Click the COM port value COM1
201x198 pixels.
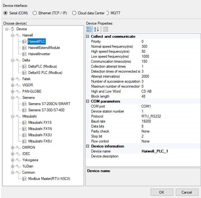click(x=146, y=106)
